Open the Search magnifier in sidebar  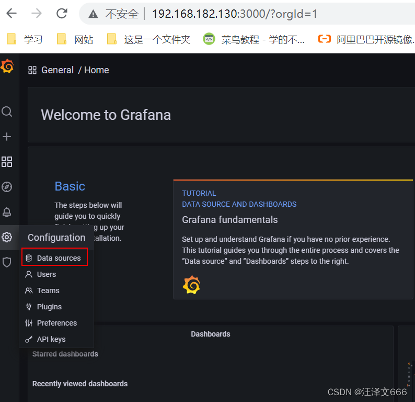tap(7, 111)
